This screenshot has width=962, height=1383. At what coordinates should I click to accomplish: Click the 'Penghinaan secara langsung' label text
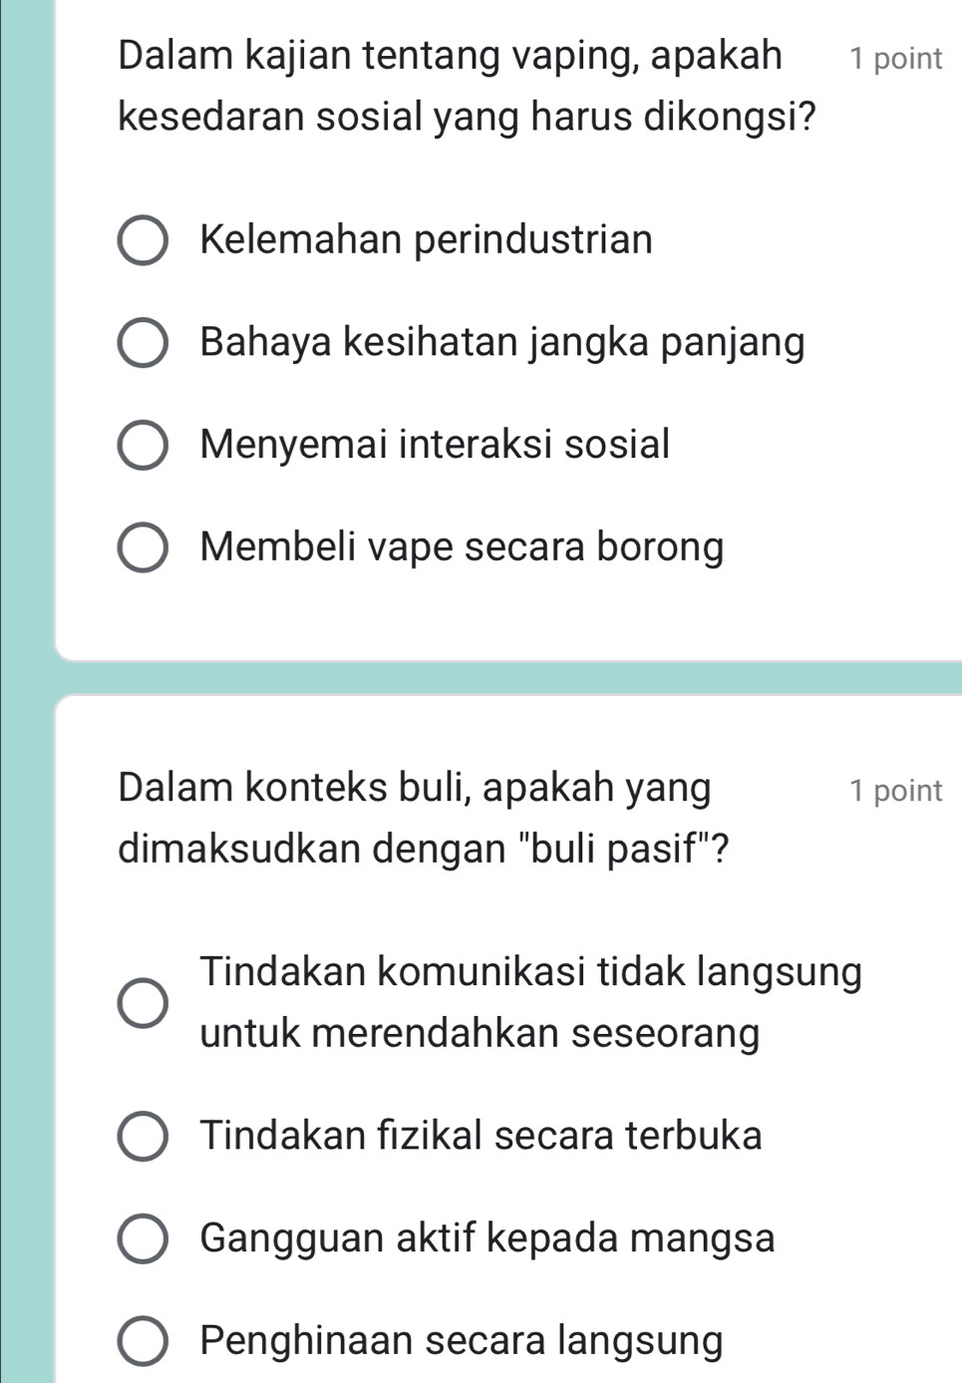click(x=462, y=1341)
